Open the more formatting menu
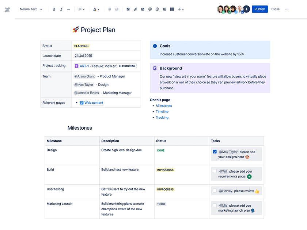This screenshot has height=230, width=307. click(69, 9)
